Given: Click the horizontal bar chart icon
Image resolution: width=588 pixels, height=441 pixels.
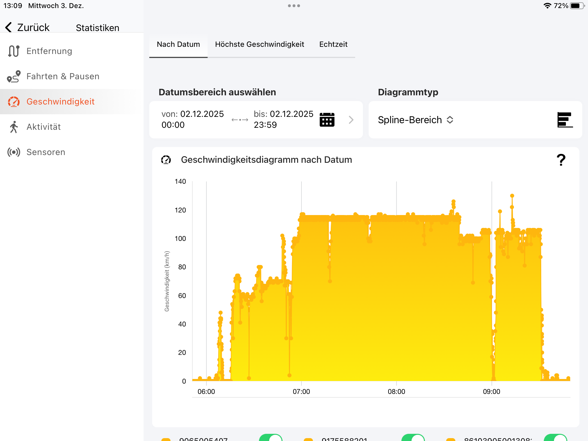Looking at the screenshot, I should (x=564, y=119).
